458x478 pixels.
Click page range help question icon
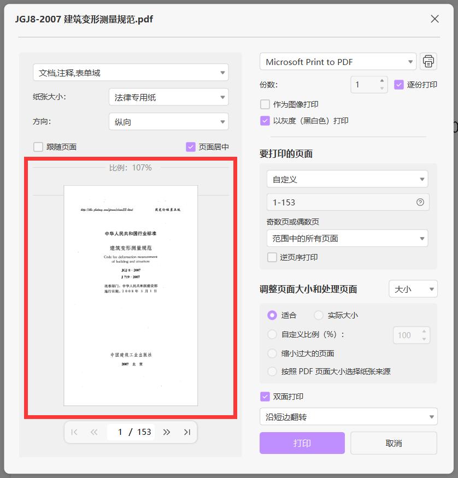click(420, 202)
